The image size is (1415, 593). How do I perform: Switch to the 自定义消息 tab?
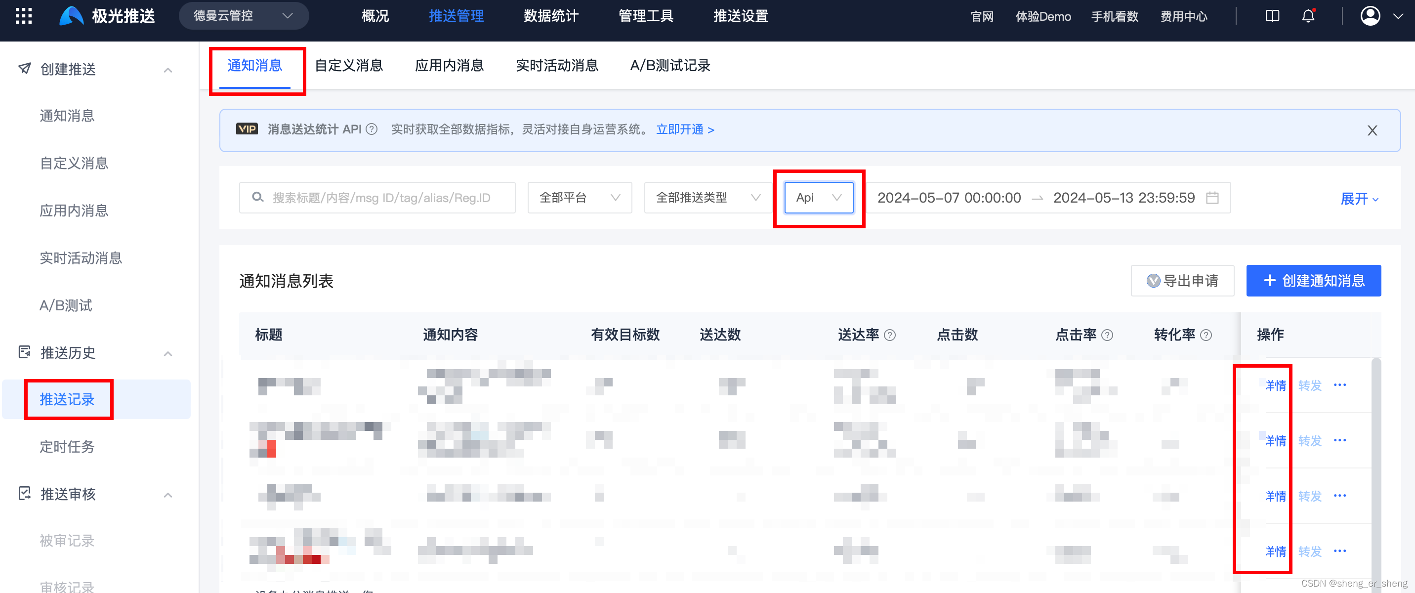point(349,66)
